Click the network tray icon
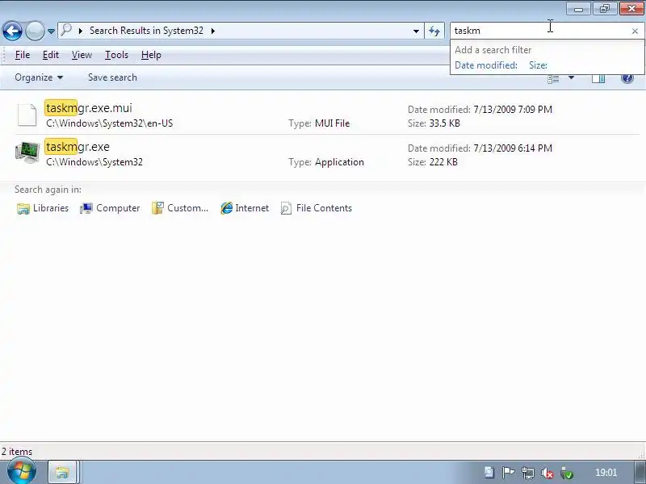 (x=528, y=473)
